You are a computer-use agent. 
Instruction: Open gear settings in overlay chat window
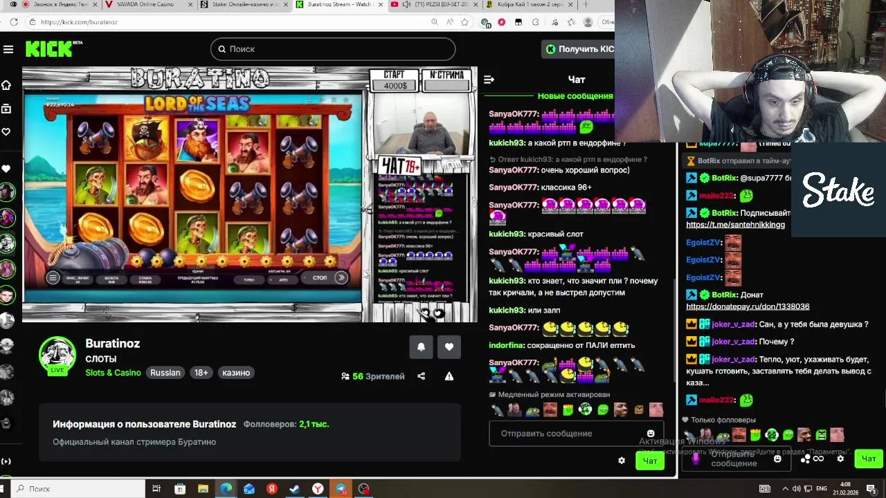(840, 459)
